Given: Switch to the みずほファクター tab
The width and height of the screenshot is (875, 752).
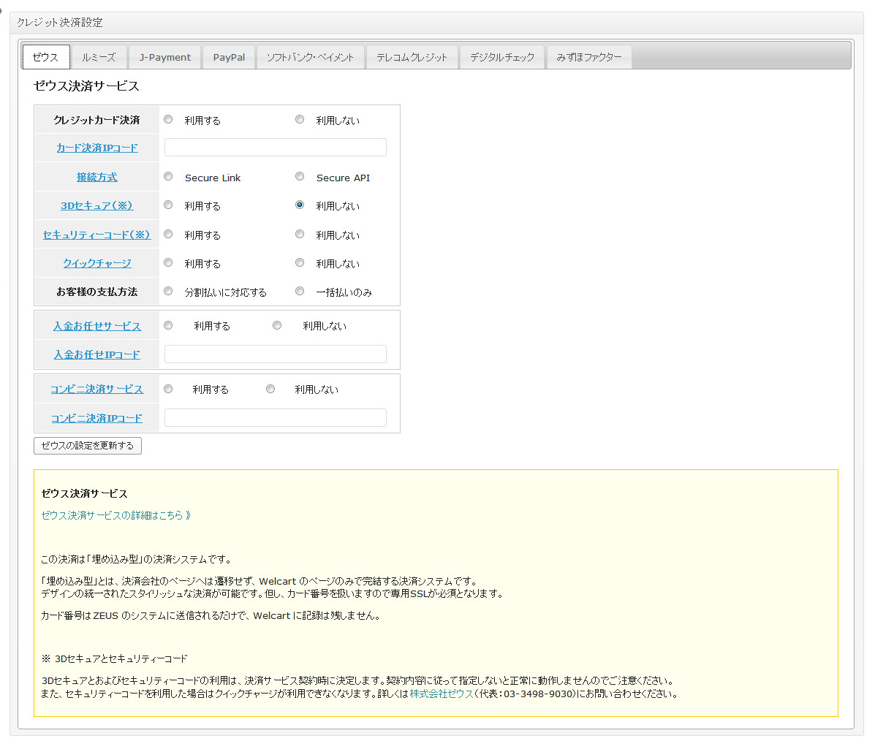Looking at the screenshot, I should pyautogui.click(x=588, y=57).
